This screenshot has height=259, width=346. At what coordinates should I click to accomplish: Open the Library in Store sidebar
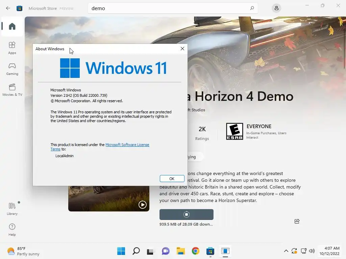click(12, 209)
